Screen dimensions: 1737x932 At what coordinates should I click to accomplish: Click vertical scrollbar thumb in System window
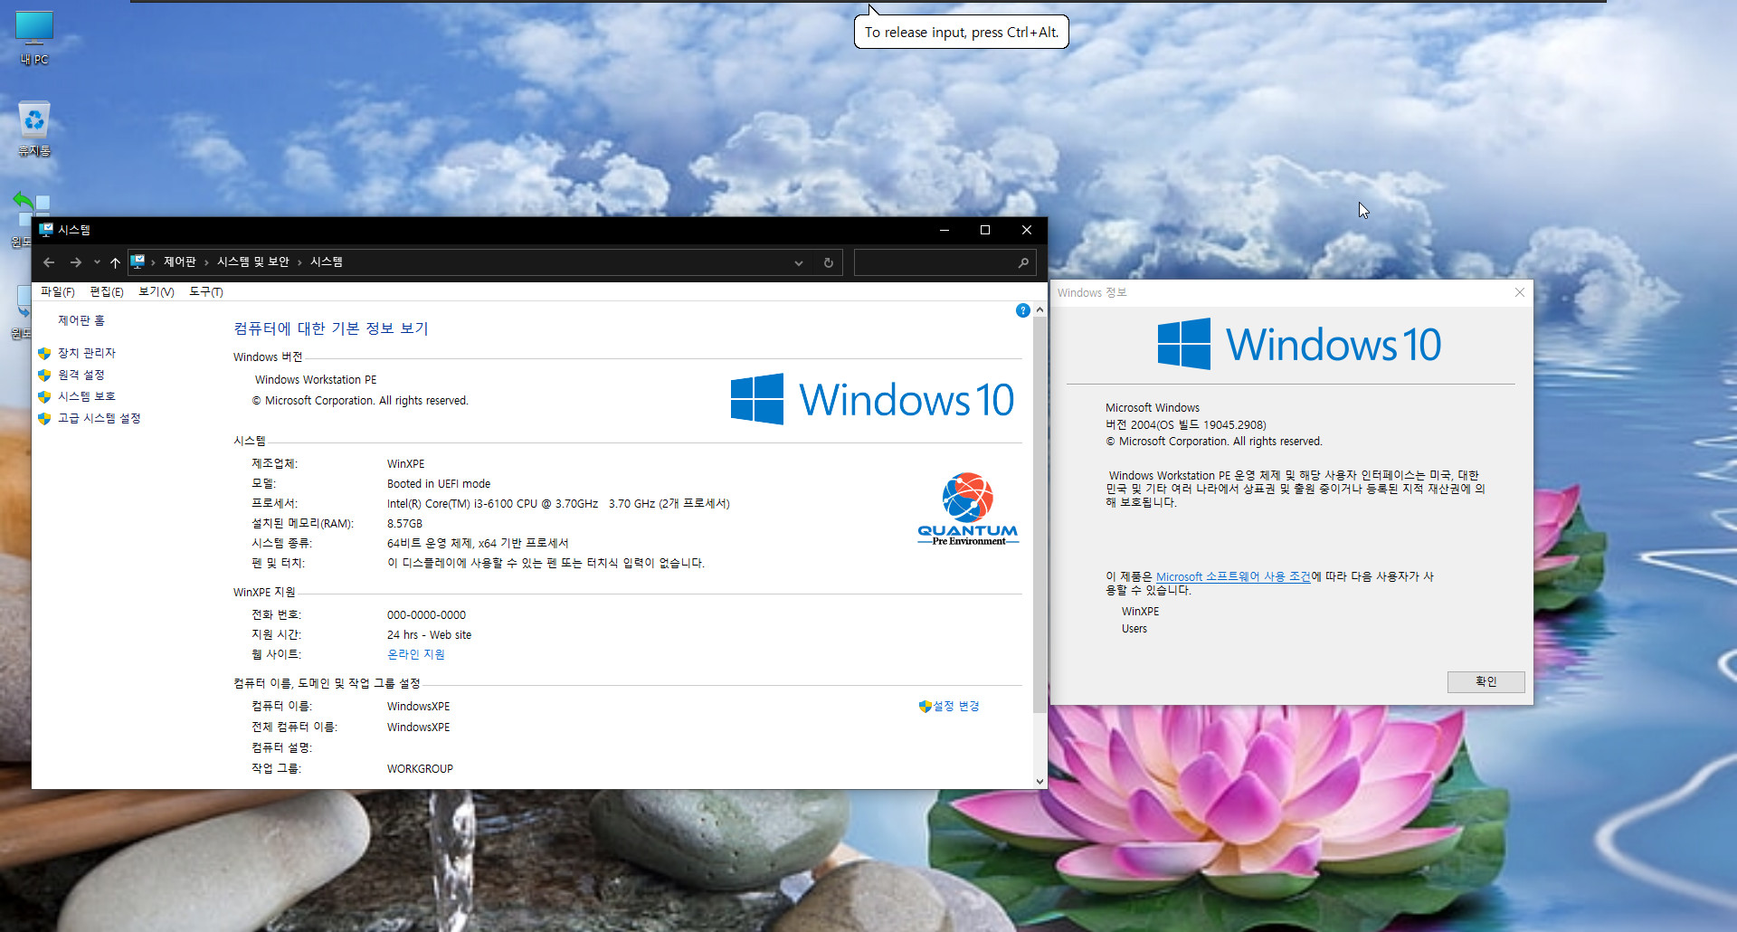click(1039, 515)
